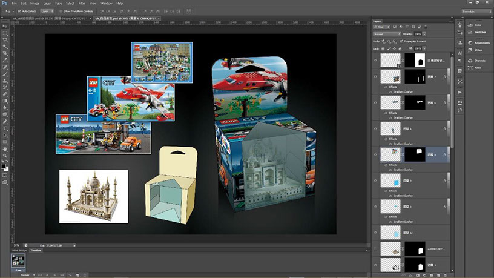Select the Crop tool
This screenshot has width=494, height=278.
tap(5, 52)
